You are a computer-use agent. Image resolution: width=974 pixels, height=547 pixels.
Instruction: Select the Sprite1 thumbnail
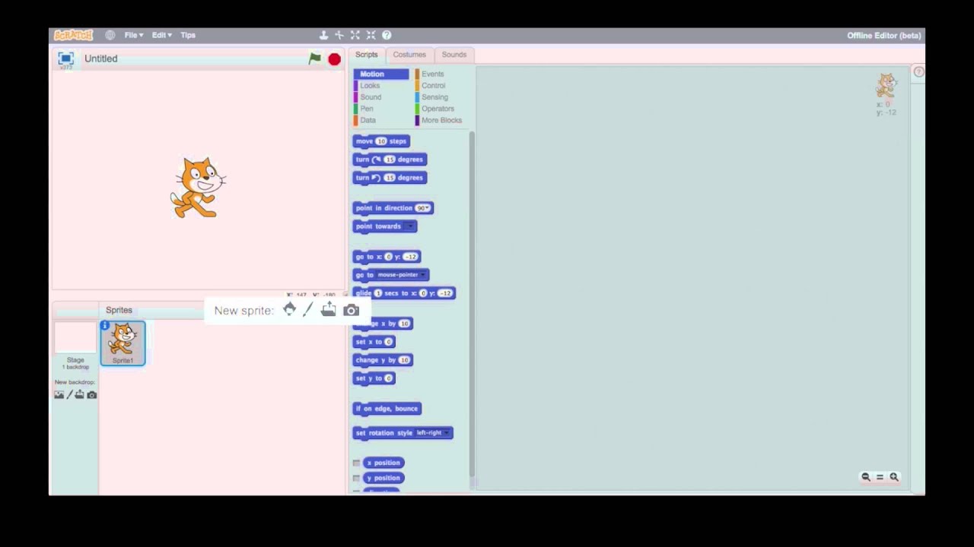coord(123,343)
